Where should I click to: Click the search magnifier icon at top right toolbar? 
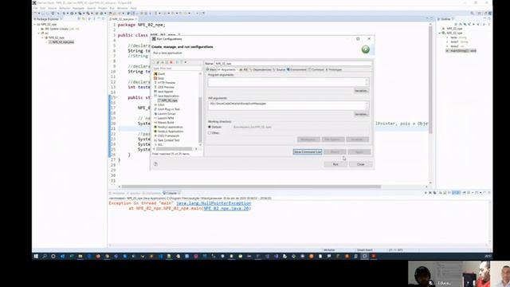pos(472,14)
